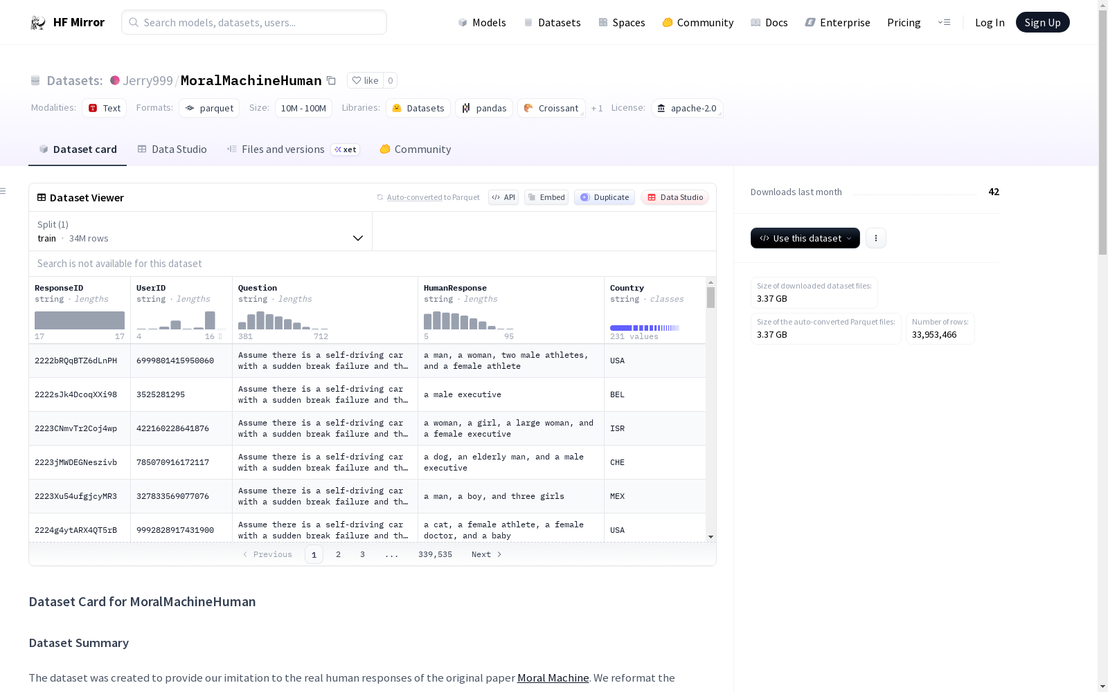Open Pricing in top navigation
The image size is (1108, 692).
[904, 23]
